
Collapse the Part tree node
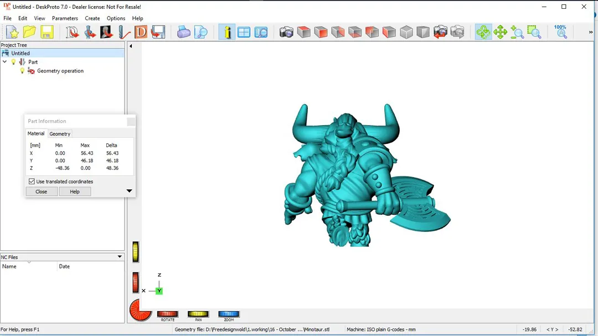click(4, 62)
